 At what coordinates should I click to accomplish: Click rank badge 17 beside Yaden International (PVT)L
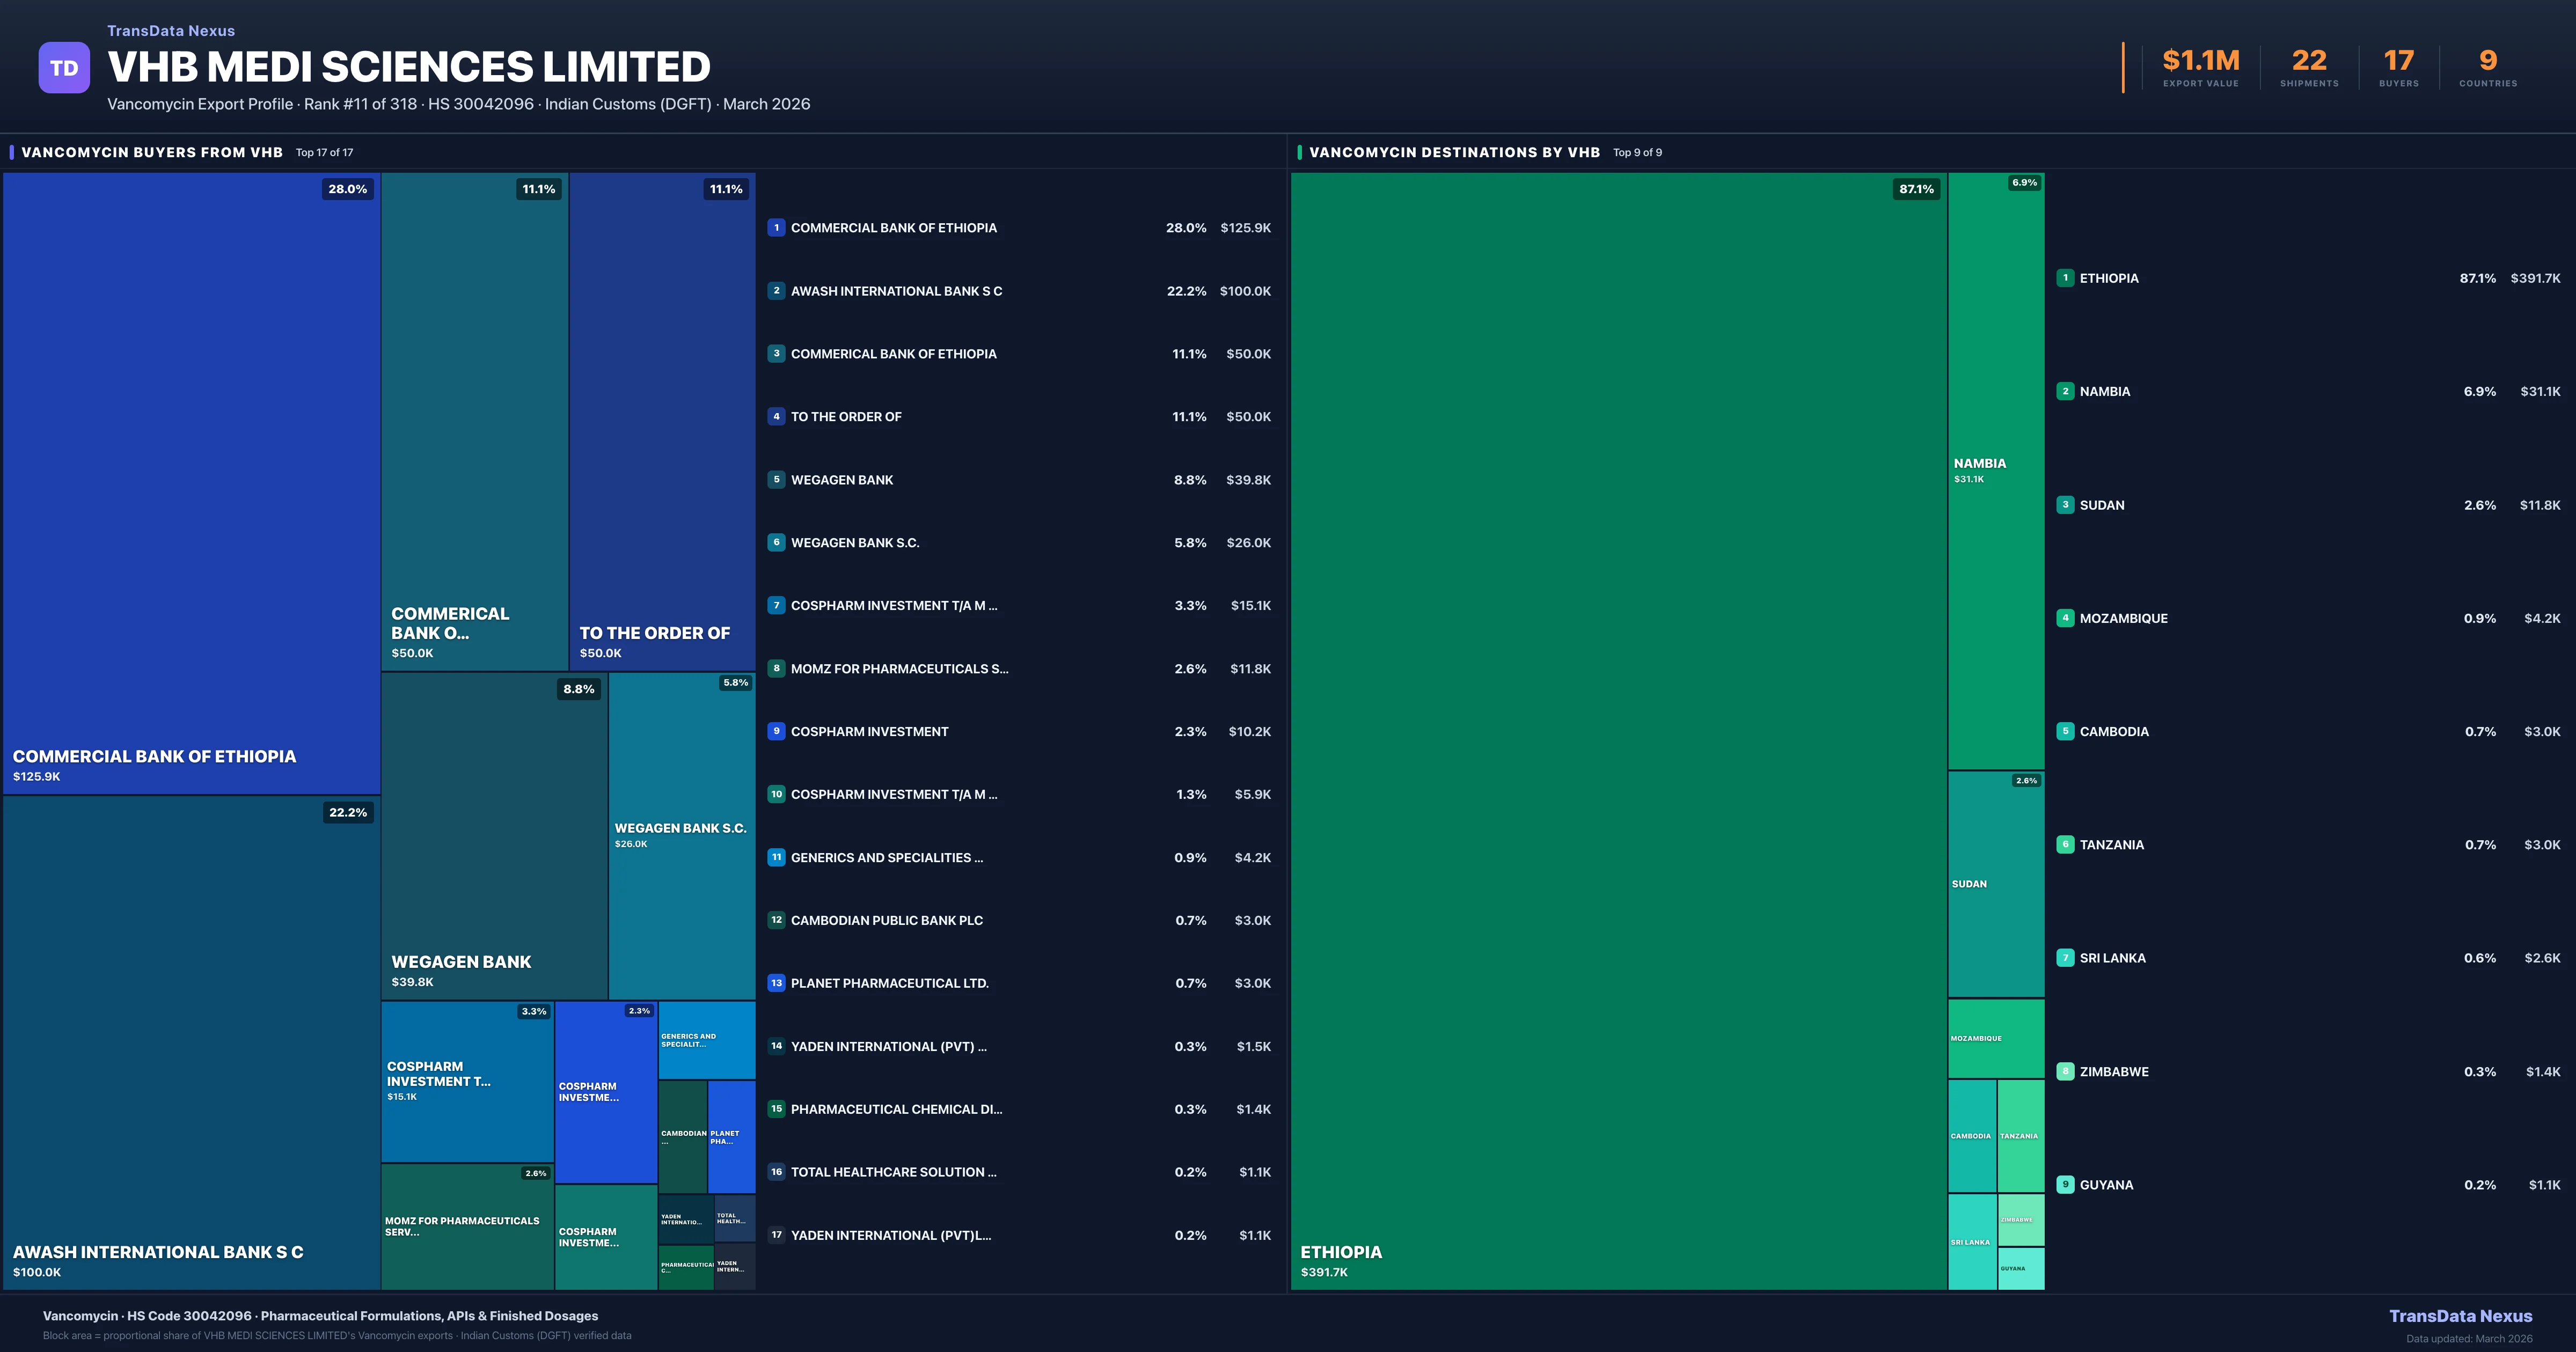776,1235
